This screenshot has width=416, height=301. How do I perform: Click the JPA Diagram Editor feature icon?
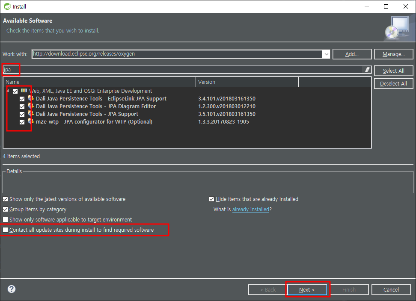[31, 106]
